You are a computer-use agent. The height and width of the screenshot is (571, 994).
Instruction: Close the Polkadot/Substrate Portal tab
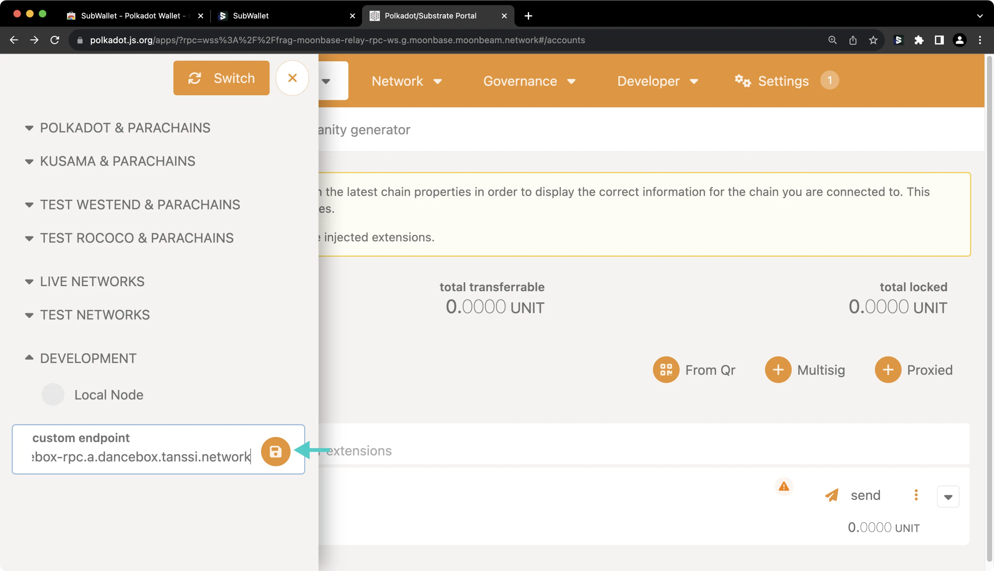tap(504, 16)
